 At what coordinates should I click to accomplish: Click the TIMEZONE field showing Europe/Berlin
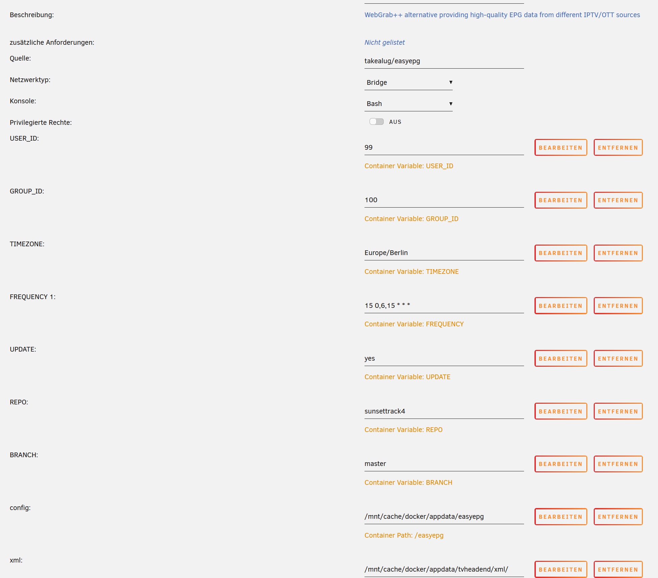tap(444, 253)
